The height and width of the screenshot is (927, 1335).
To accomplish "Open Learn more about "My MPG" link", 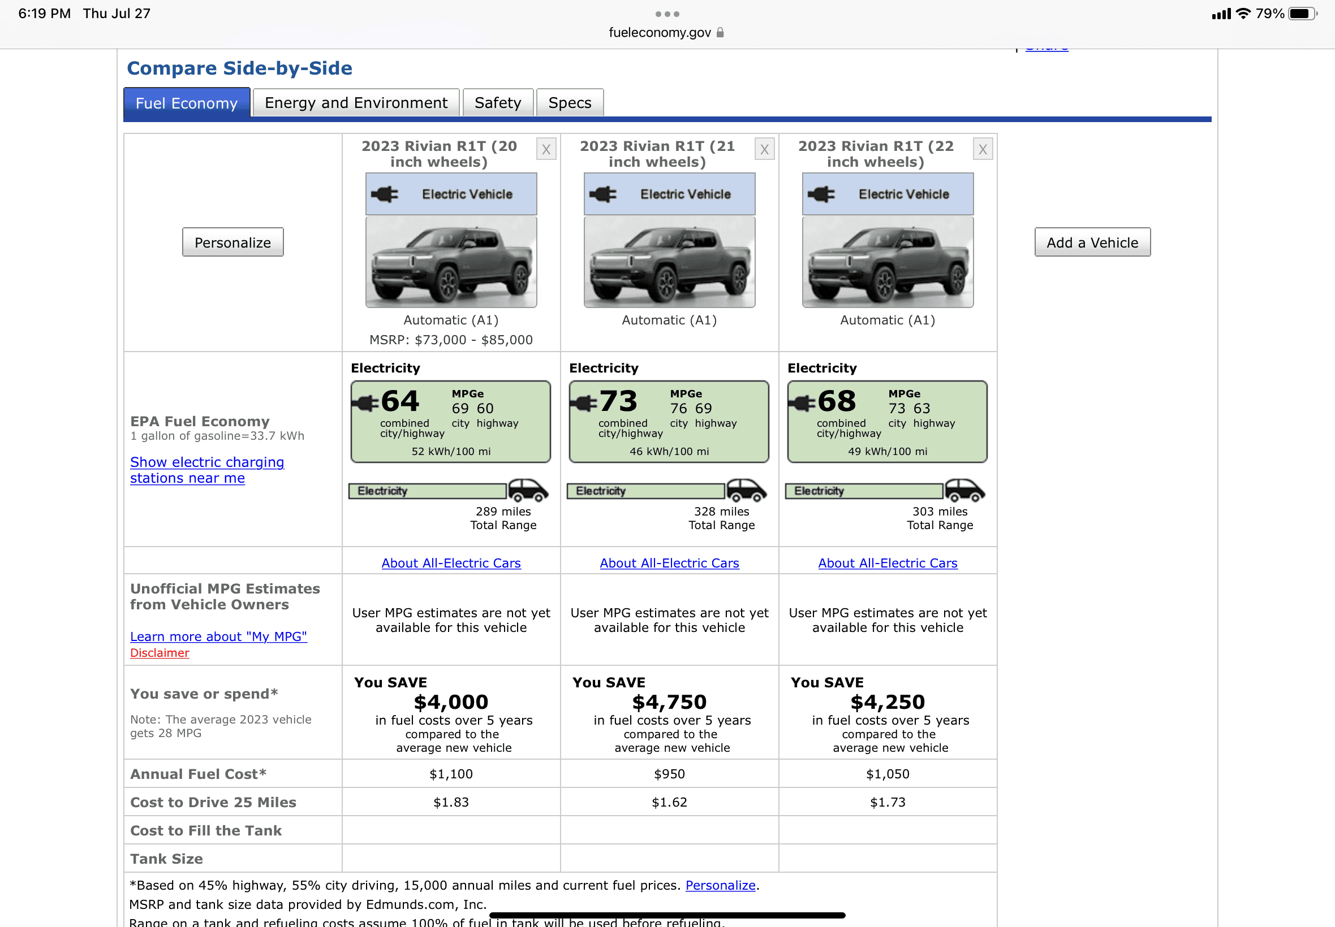I will (x=218, y=636).
